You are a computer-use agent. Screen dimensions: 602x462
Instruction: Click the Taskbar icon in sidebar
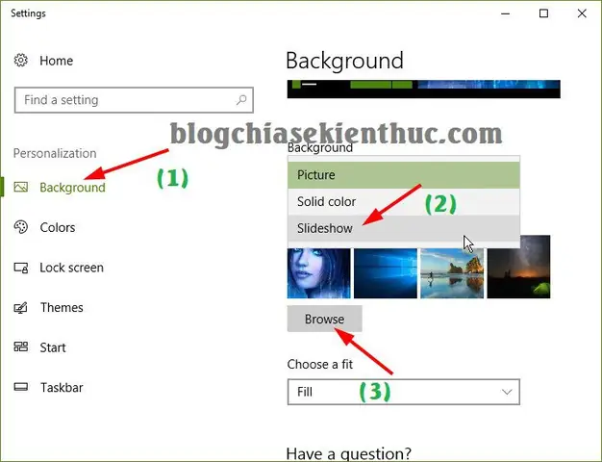(x=21, y=387)
